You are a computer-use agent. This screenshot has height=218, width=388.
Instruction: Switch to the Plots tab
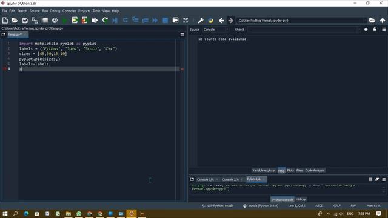pyautogui.click(x=290, y=170)
